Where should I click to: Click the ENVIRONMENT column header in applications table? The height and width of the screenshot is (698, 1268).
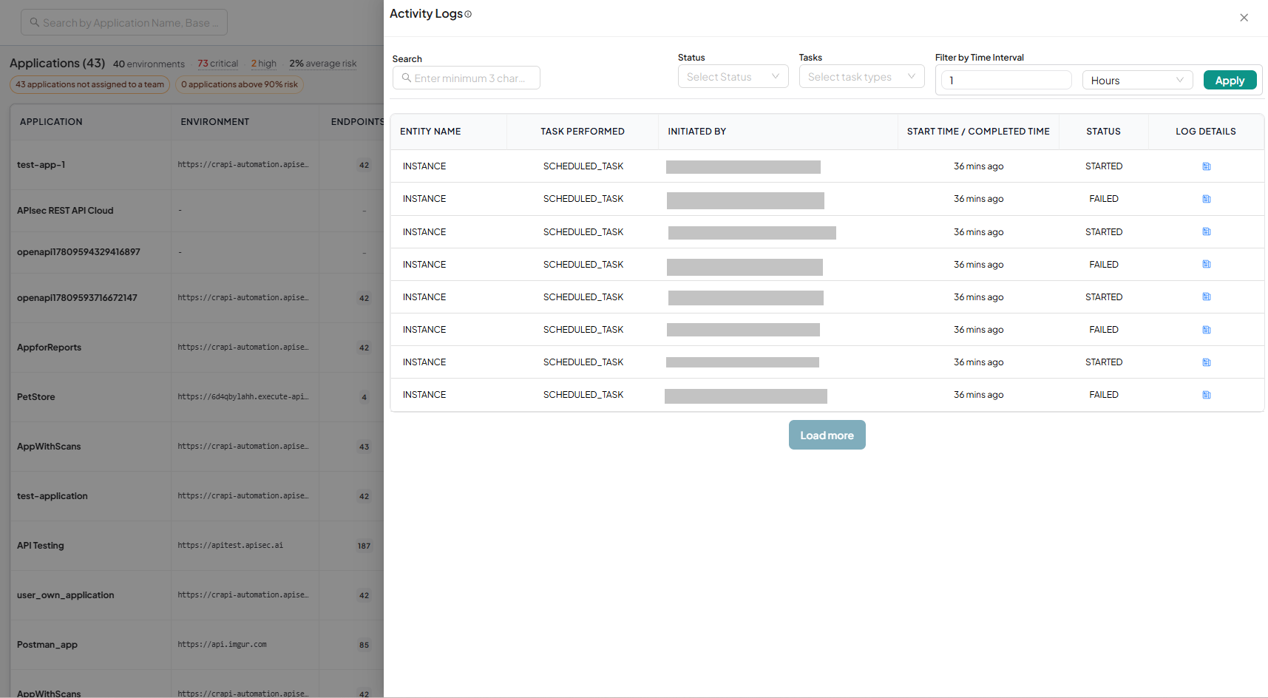pyautogui.click(x=214, y=122)
